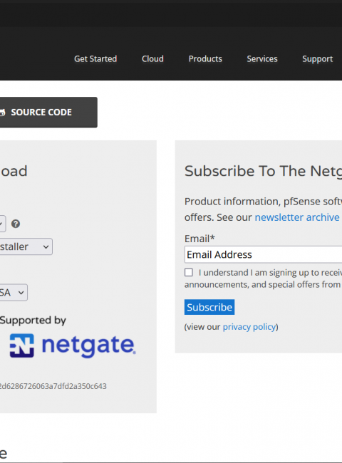The image size is (342, 463).
Task: Open the newsletter archive link
Action: 297,217
